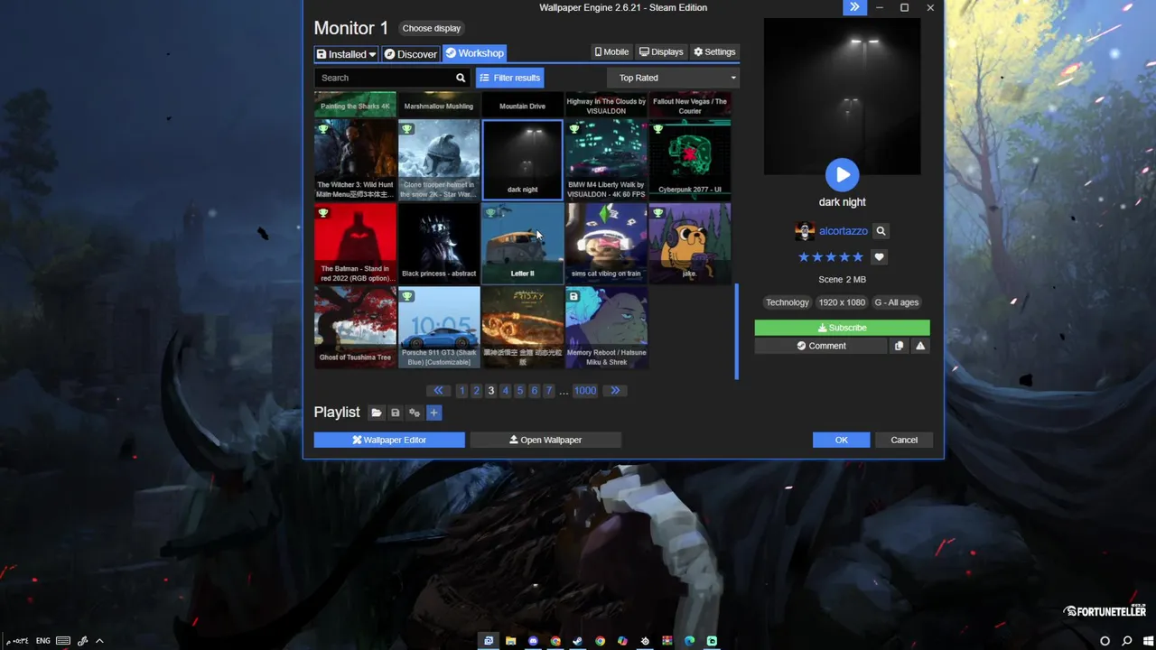The width and height of the screenshot is (1156, 650).
Task: Select the G - All ages tag
Action: (x=896, y=302)
